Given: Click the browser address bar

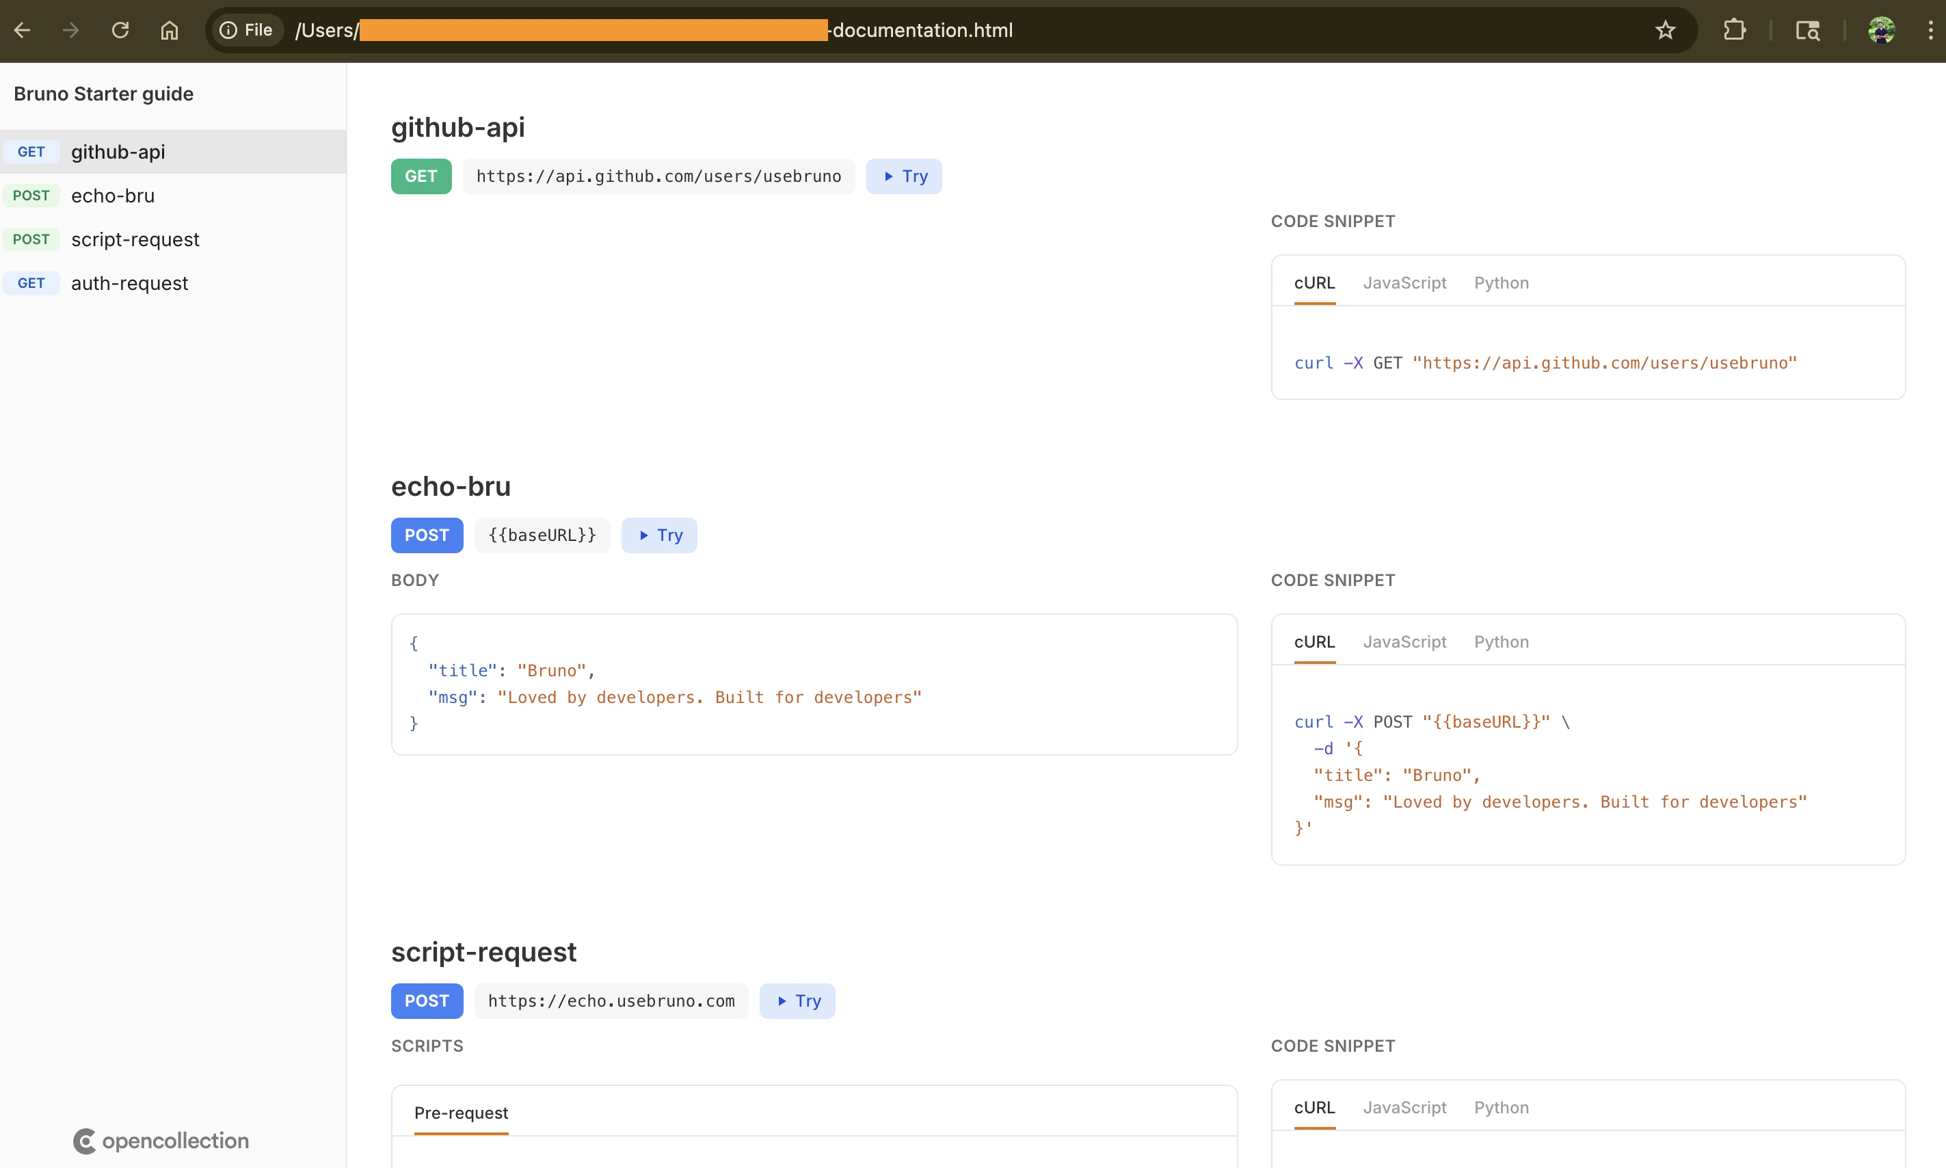Looking at the screenshot, I should click(x=920, y=30).
